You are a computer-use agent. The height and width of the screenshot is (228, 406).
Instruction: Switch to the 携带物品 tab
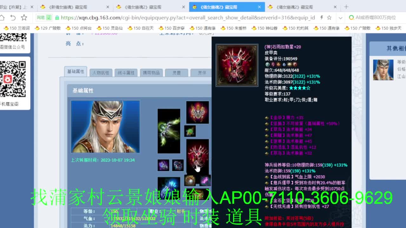(151, 73)
